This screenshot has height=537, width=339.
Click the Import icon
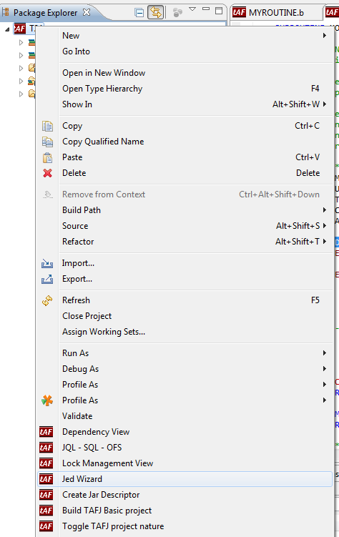47,263
